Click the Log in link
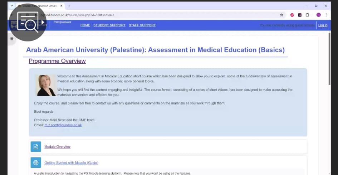338x175 pixels. [323, 25]
